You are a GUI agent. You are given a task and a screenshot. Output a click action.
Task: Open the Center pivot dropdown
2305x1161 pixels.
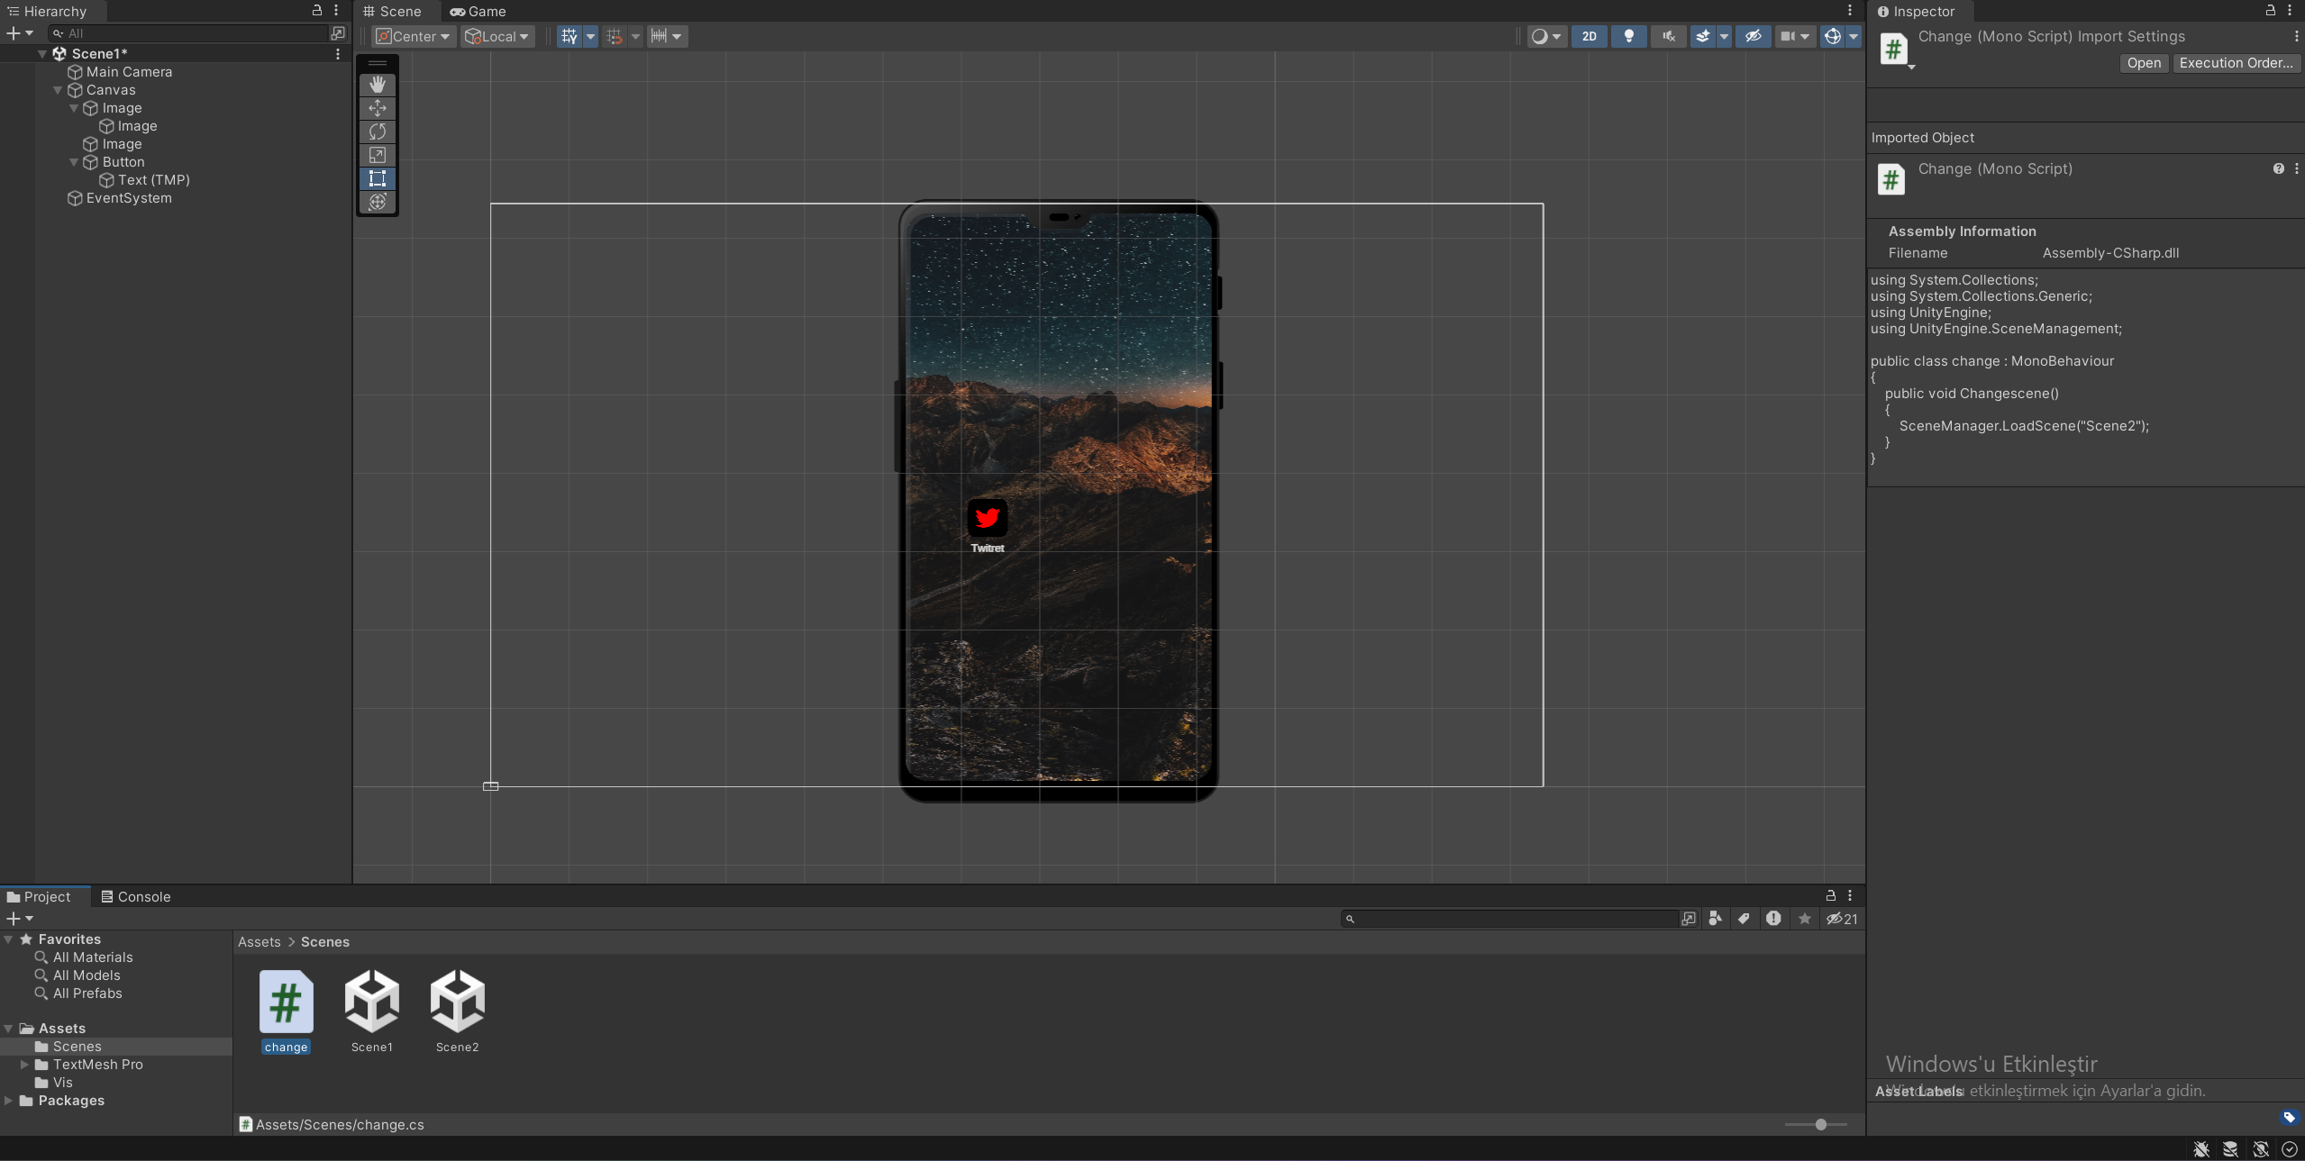(414, 36)
